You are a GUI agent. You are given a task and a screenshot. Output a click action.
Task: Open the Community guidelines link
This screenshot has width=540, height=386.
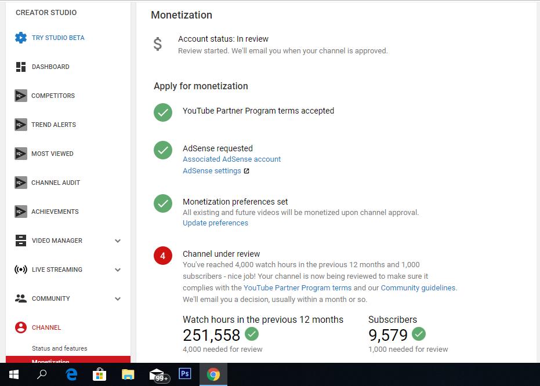pos(418,287)
